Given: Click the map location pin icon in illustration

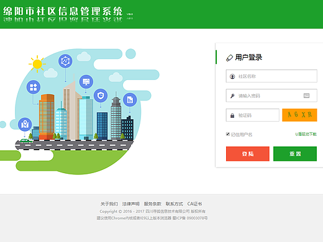Looking at the screenshot, I should point(25,124).
